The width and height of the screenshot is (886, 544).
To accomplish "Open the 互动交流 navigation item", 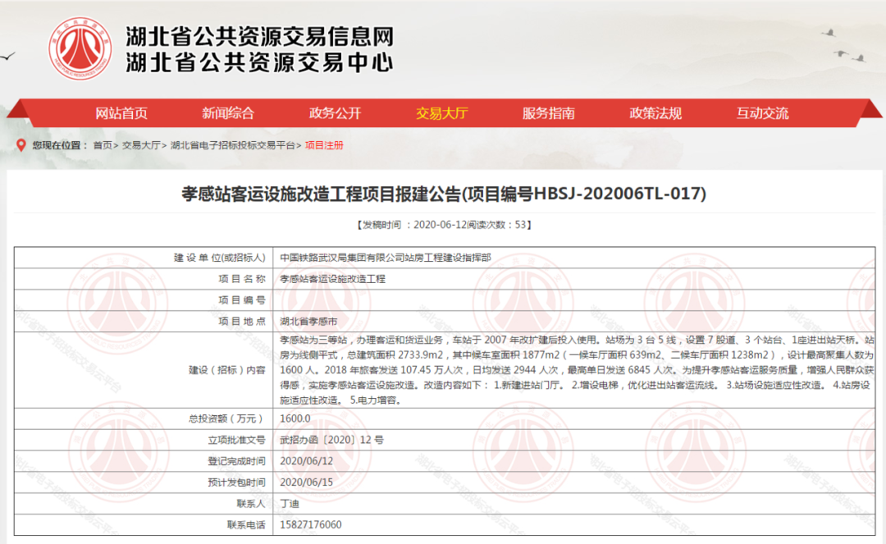I will (x=762, y=113).
